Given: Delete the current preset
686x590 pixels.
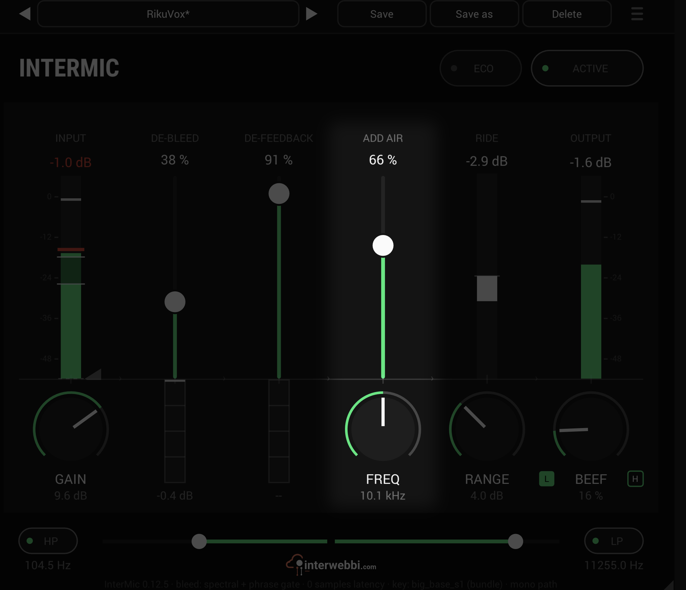Looking at the screenshot, I should 567,14.
